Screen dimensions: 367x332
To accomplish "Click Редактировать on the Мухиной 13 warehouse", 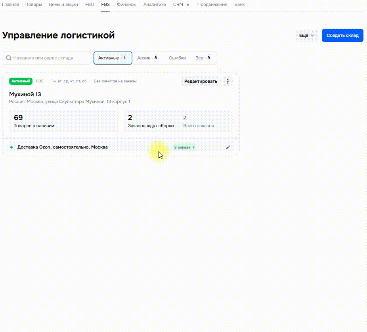I will pyautogui.click(x=201, y=81).
